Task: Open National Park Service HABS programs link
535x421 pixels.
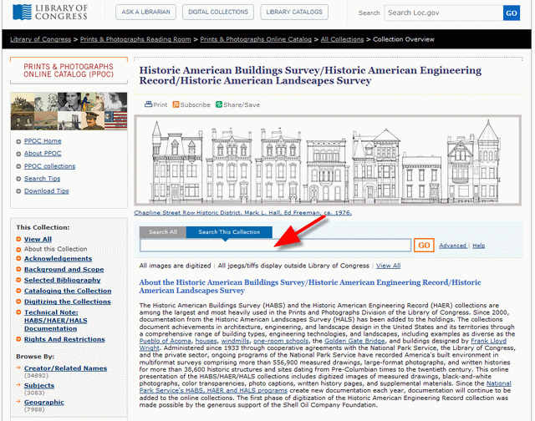Action: click(x=213, y=391)
